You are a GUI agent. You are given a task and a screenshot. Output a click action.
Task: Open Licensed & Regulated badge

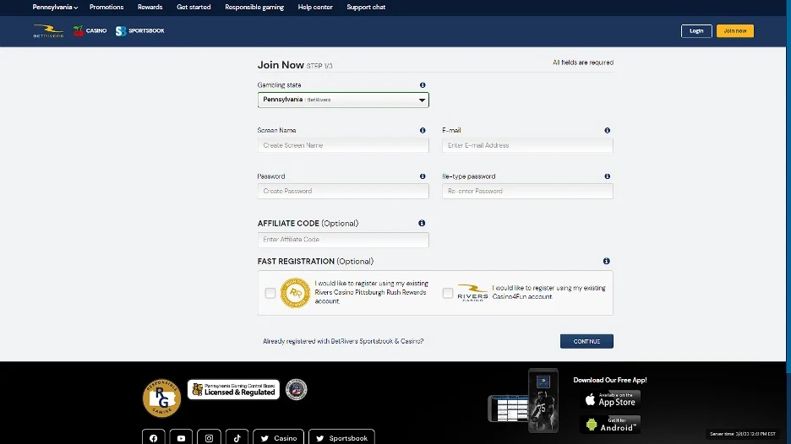coord(233,390)
